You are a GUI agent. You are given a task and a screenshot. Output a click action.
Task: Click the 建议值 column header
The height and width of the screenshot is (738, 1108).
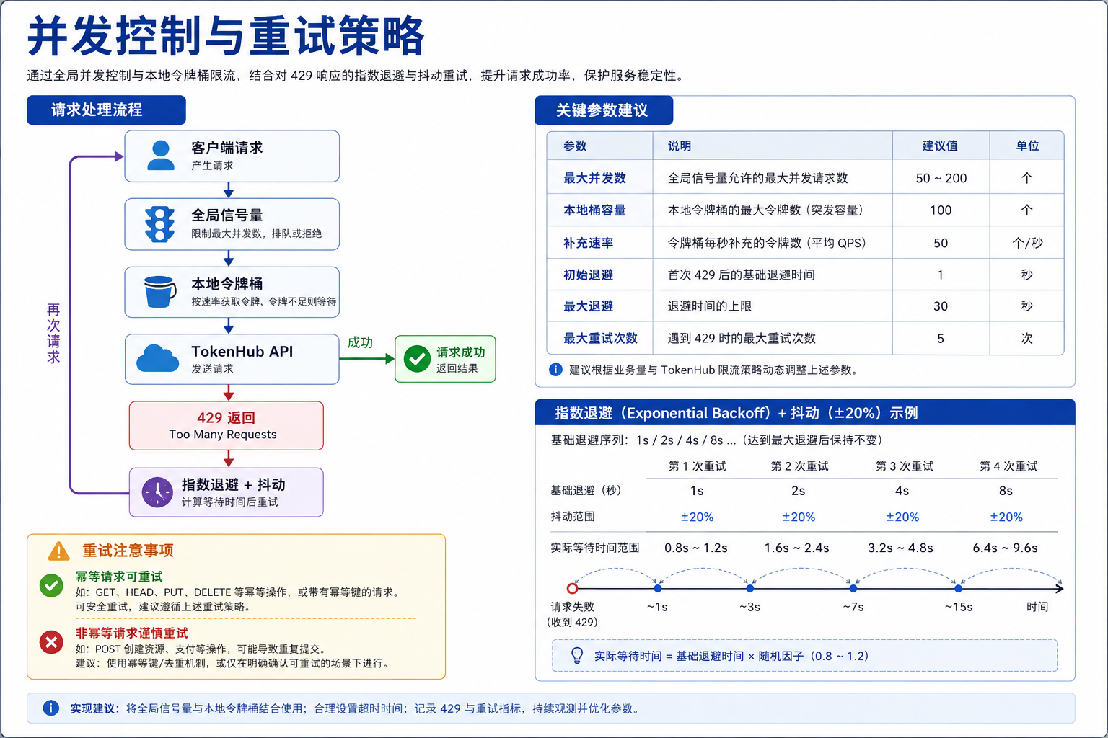(940, 146)
